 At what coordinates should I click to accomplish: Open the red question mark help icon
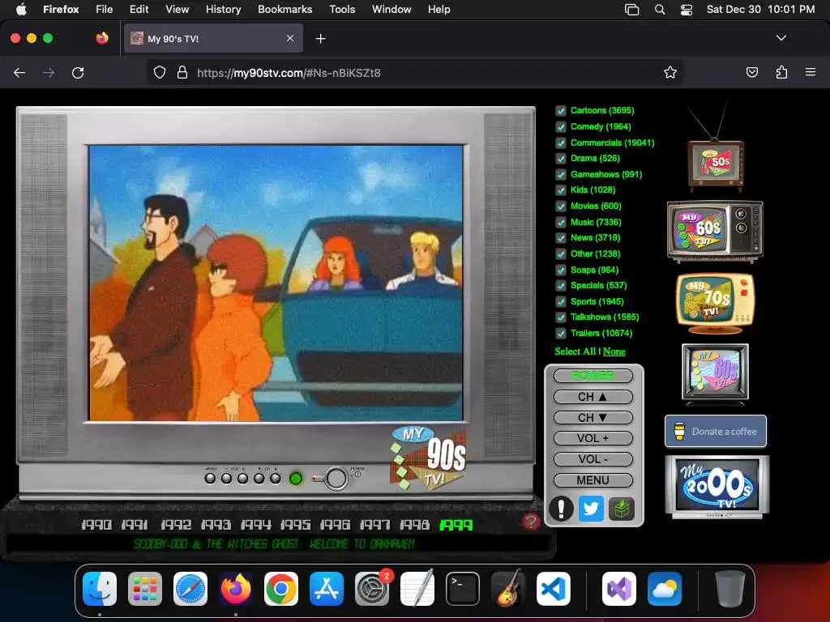(531, 522)
